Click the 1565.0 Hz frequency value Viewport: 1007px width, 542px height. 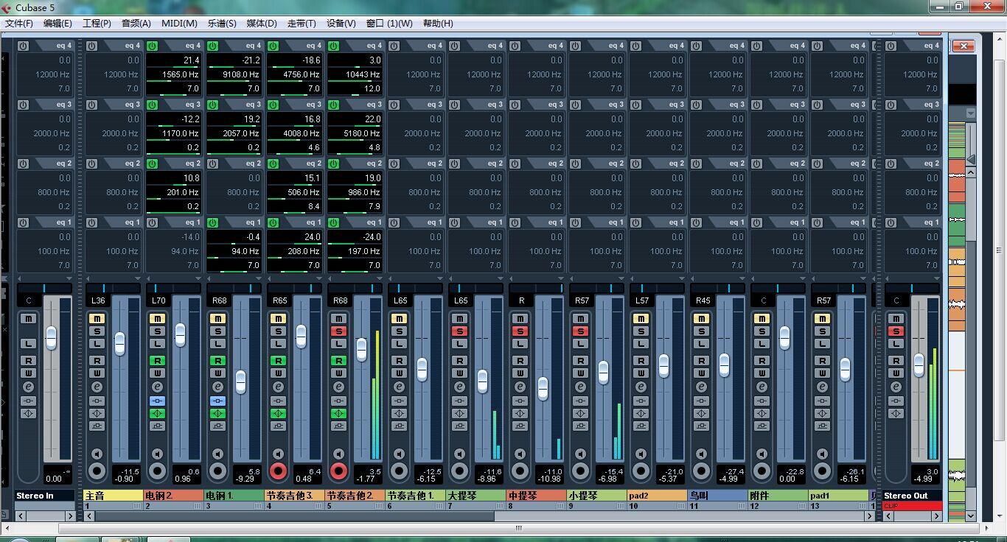point(180,74)
